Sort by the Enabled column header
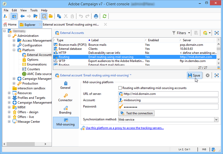 point(162,40)
